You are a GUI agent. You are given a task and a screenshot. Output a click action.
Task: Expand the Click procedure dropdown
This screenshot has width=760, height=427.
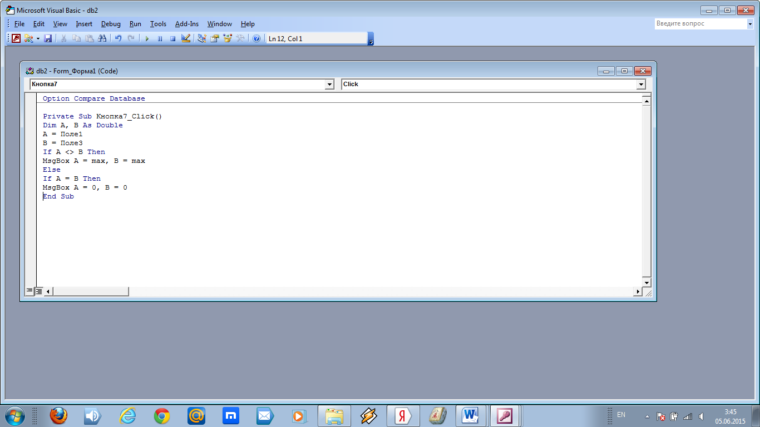pyautogui.click(x=641, y=85)
